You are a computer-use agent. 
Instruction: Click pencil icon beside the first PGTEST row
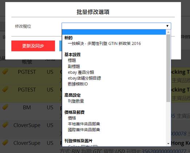[x=5, y=71]
